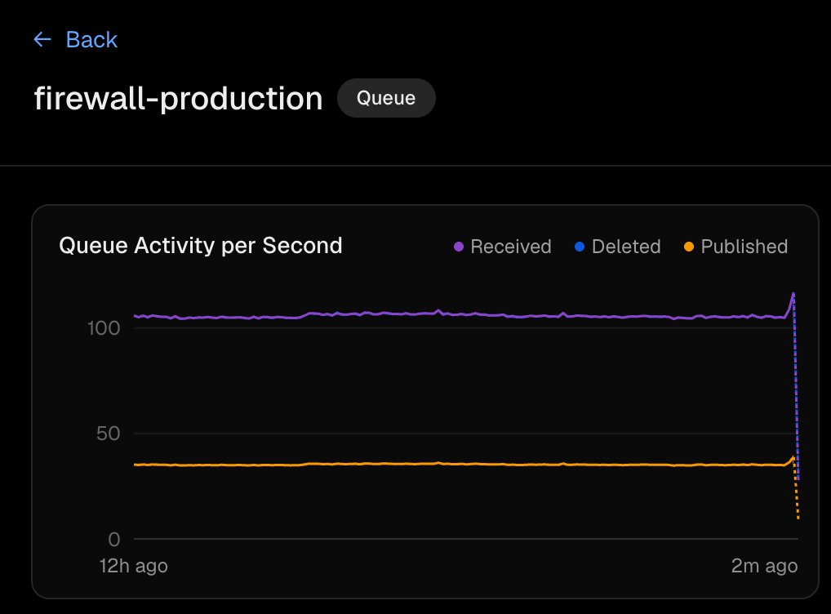Click the 2m ago axis label

click(x=764, y=567)
